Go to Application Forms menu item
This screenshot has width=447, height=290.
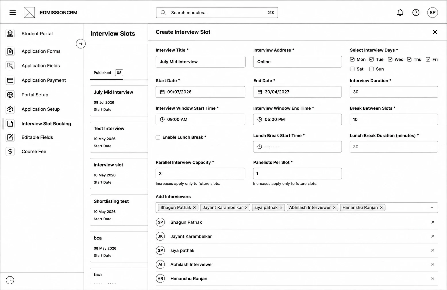point(41,51)
